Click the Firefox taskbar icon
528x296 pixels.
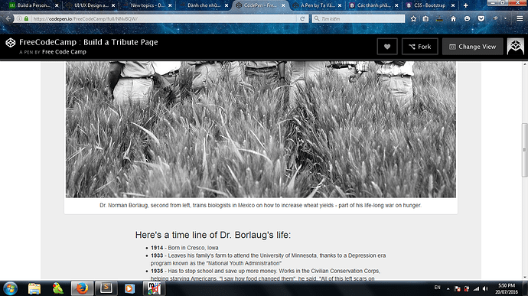click(82, 288)
